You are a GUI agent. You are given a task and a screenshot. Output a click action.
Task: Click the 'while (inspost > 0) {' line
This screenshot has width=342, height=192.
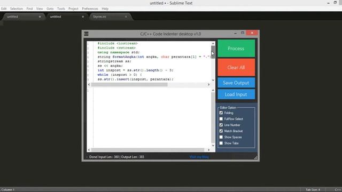coord(120,75)
